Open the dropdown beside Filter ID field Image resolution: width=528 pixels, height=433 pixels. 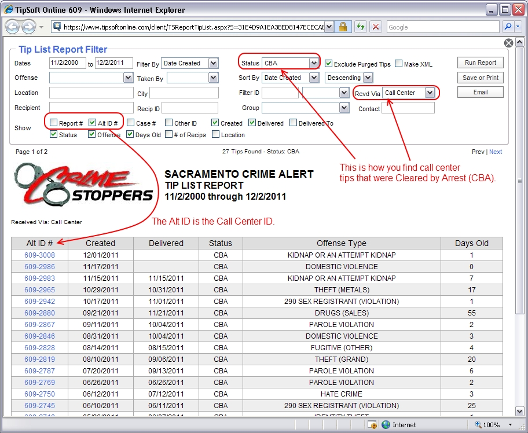click(x=344, y=93)
